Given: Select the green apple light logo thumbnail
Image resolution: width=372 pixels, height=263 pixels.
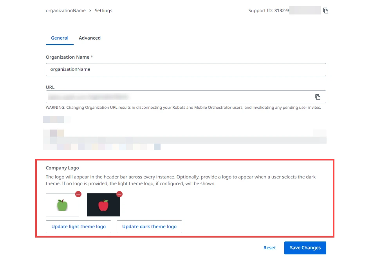Looking at the screenshot, I should click(62, 205).
